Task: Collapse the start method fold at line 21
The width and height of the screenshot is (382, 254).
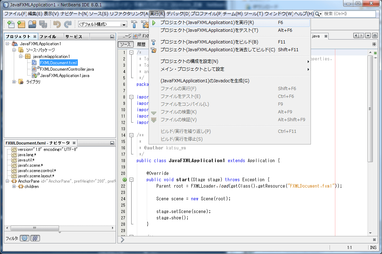Action: pyautogui.click(x=131, y=179)
